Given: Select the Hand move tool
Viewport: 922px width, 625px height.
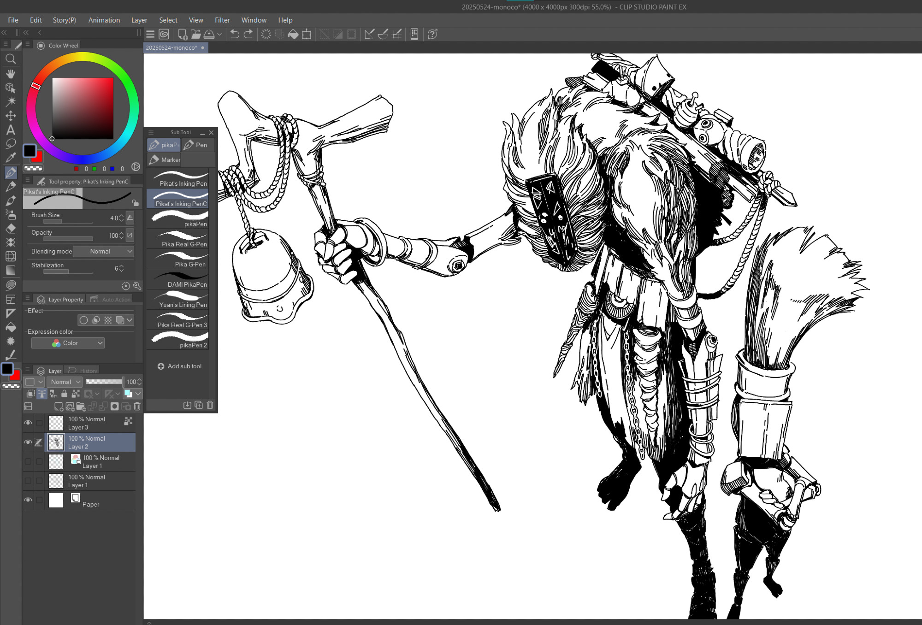Looking at the screenshot, I should tap(11, 74).
